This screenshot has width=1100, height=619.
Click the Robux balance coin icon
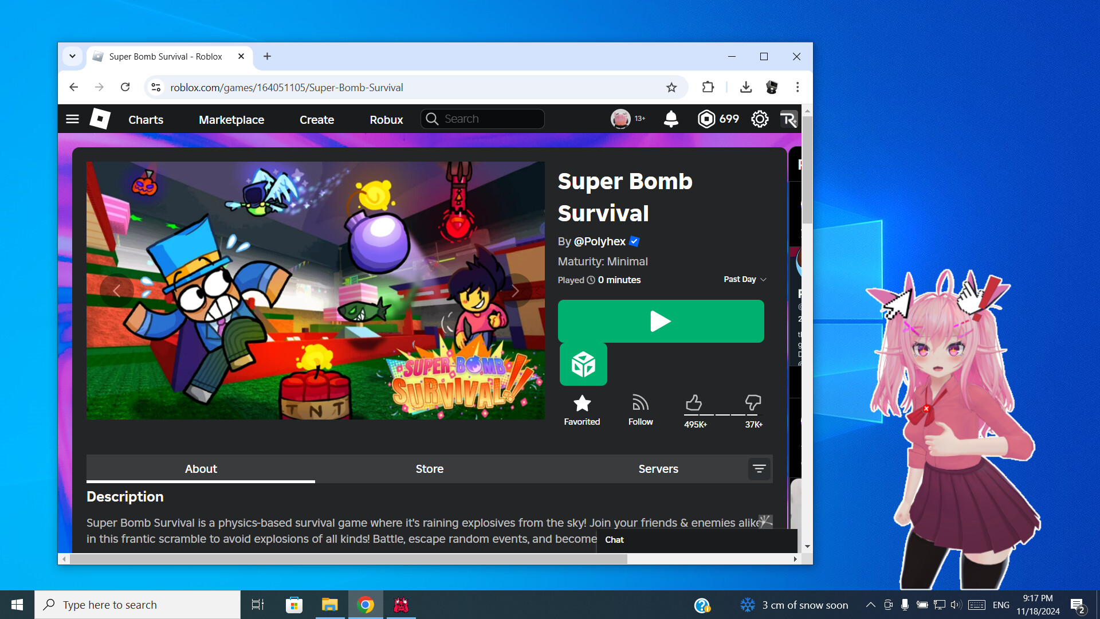coord(706,119)
